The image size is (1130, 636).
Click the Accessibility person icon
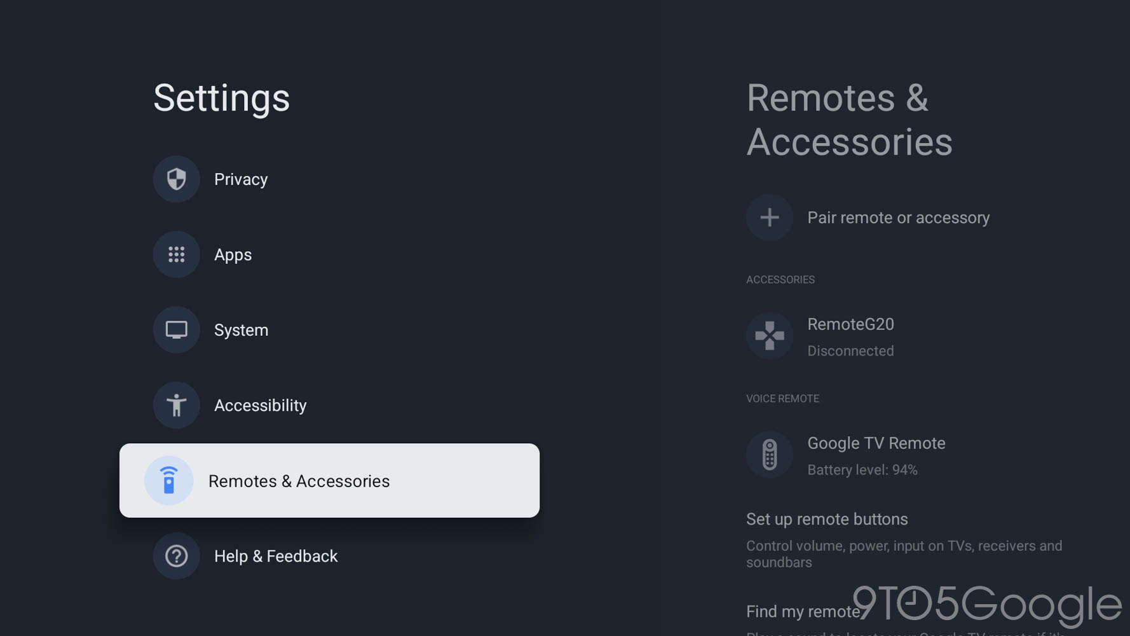(176, 405)
